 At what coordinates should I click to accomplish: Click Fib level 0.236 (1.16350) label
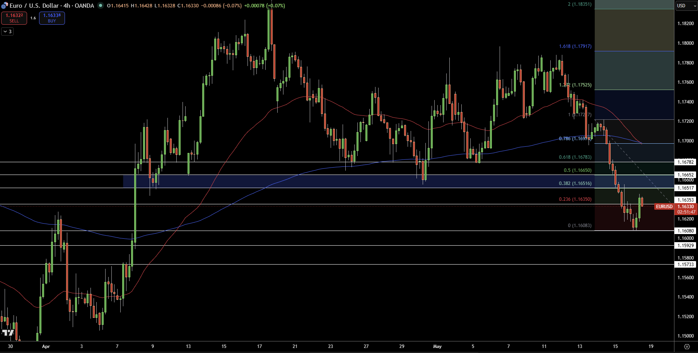(x=575, y=199)
